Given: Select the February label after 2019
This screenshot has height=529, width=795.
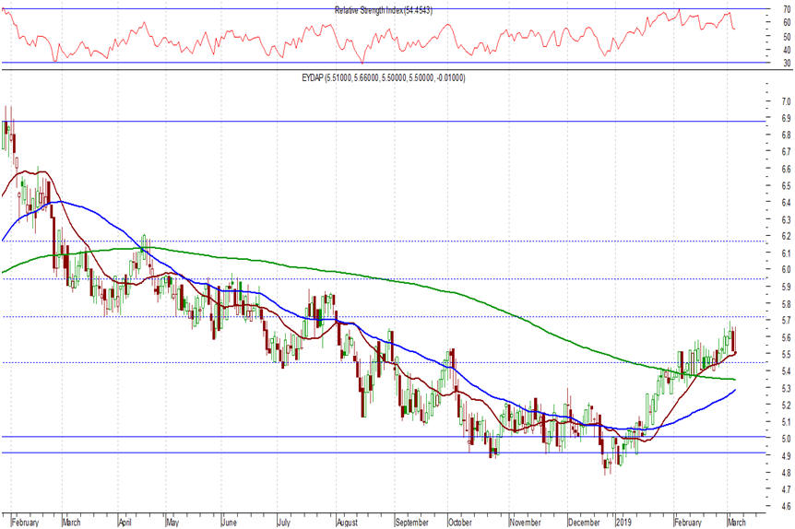Looking at the screenshot, I should click(687, 522).
